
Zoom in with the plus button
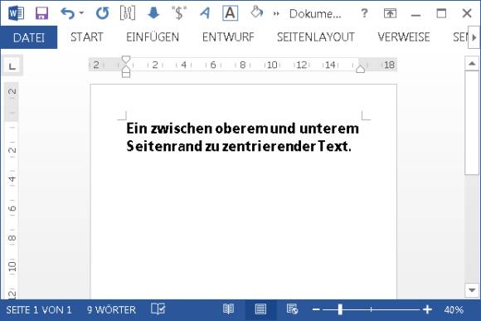(x=427, y=309)
